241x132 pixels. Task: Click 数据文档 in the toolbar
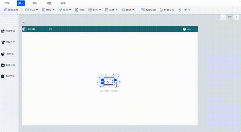tap(167, 10)
